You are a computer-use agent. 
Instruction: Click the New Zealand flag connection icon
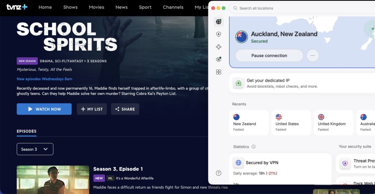[x=242, y=37]
